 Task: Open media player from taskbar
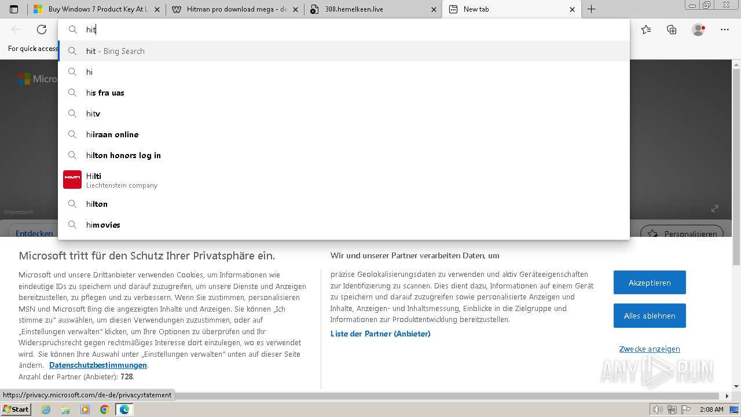click(85, 409)
